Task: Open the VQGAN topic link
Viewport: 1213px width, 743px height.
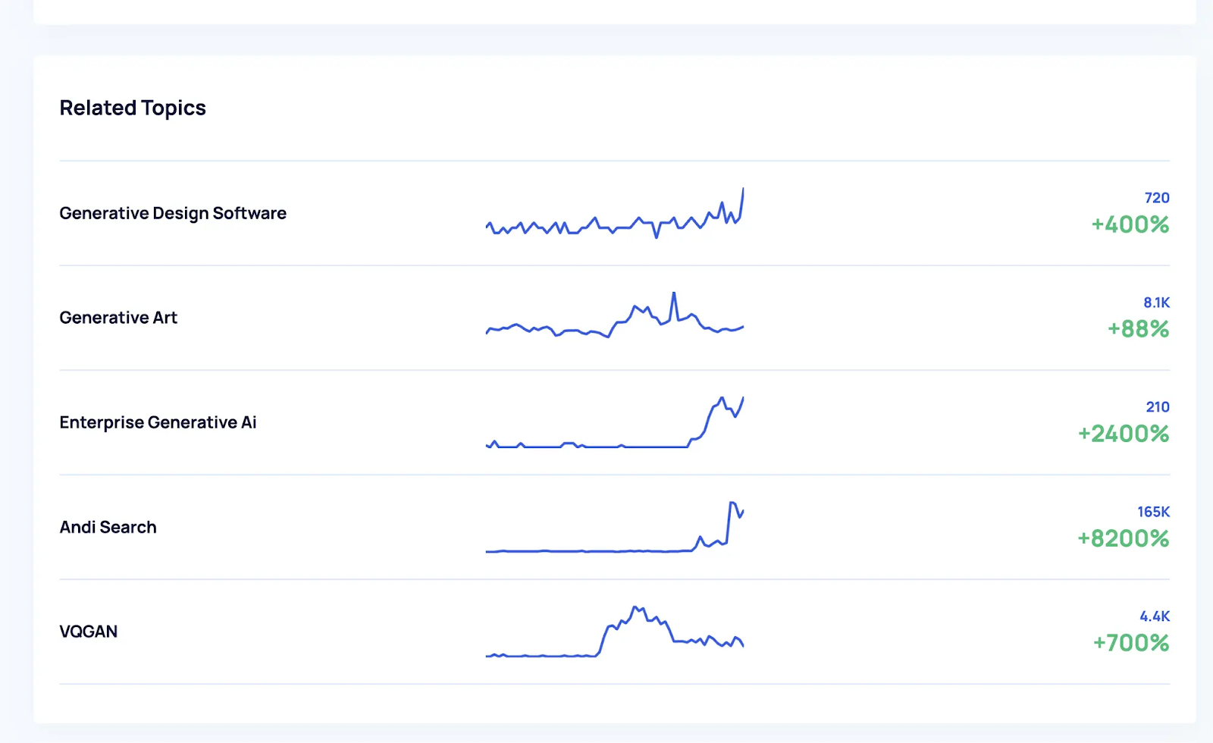Action: point(88,632)
